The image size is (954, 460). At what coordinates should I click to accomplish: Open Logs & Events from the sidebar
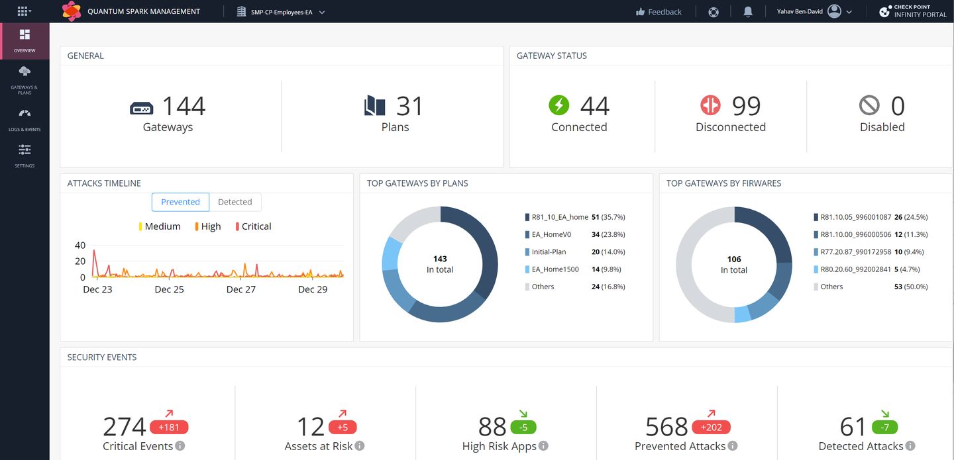click(25, 119)
